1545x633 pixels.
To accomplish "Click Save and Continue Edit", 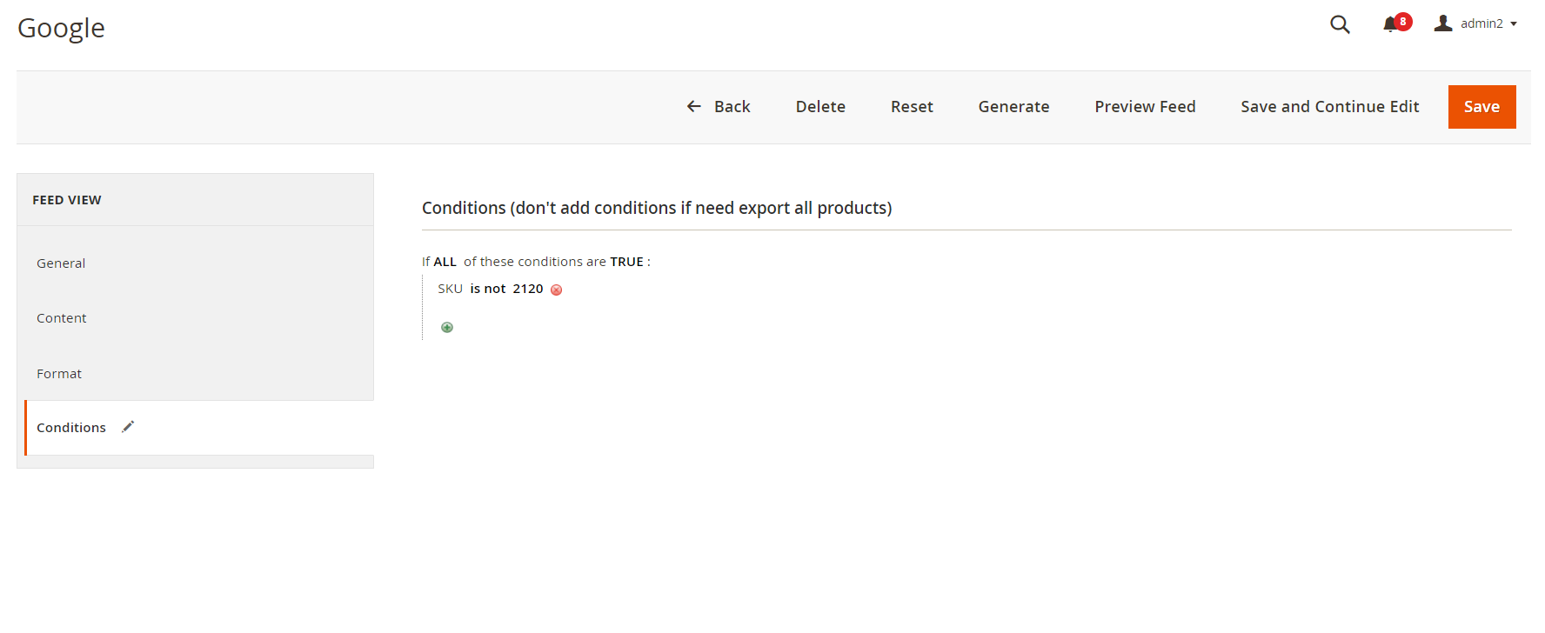I will click(x=1329, y=107).
